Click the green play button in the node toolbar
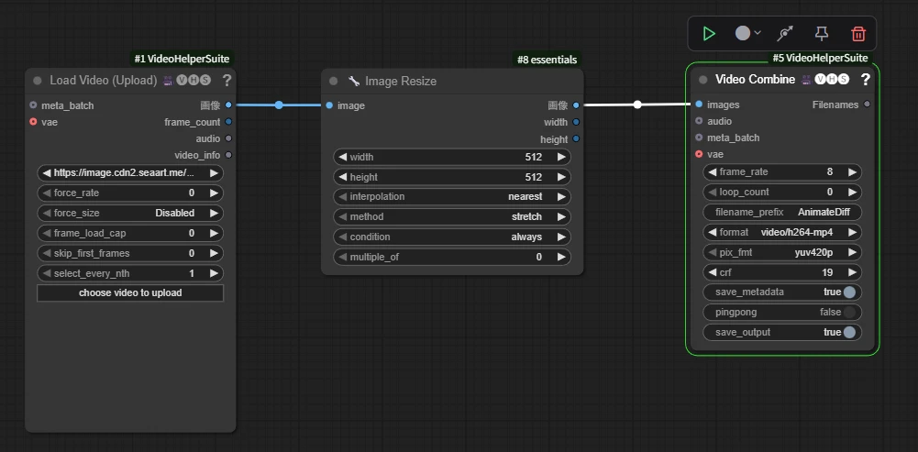Image resolution: width=918 pixels, height=452 pixels. [x=709, y=34]
